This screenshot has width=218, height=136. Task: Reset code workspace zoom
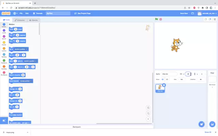click(148, 119)
